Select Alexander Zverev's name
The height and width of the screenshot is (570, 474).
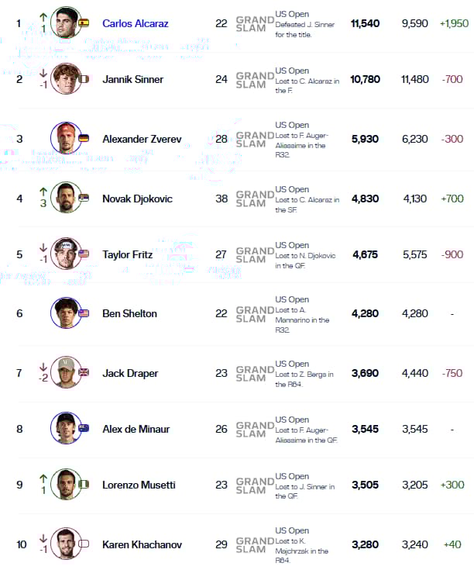point(142,139)
